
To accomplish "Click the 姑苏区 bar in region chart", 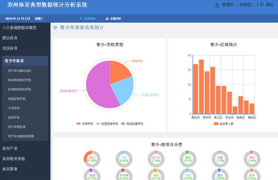I will tap(241, 105).
